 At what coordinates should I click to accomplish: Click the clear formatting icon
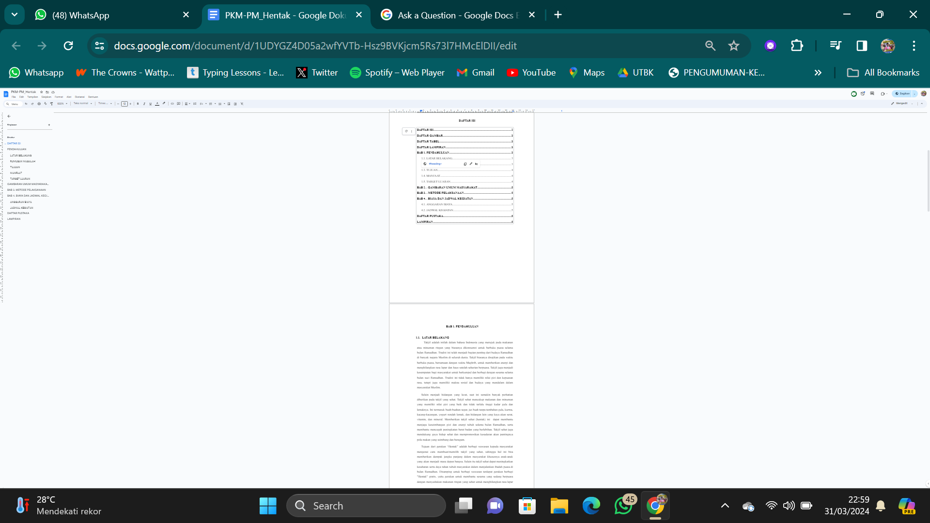pos(242,104)
